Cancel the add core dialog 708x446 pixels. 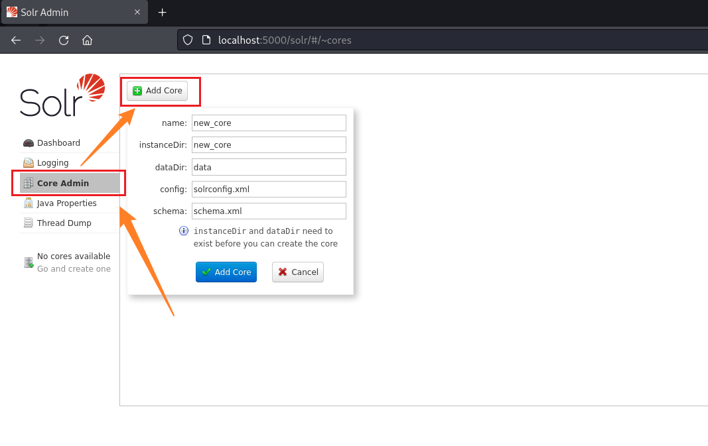298,272
